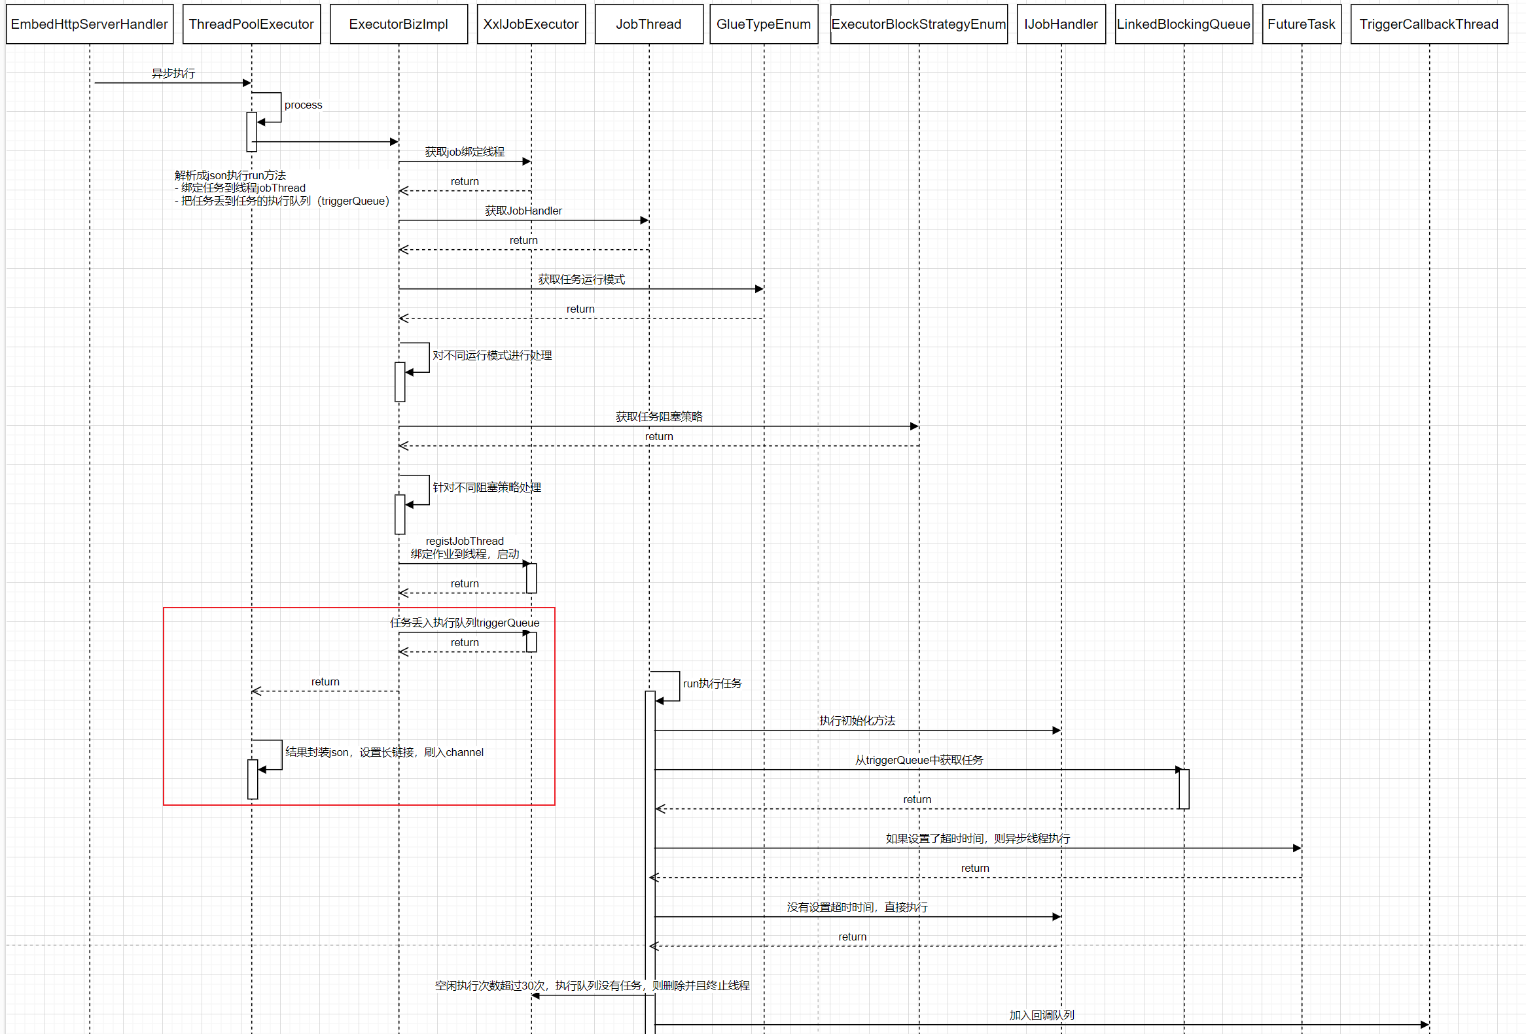Click the ExecutorBizImpl lifeline header
The height and width of the screenshot is (1034, 1526).
click(399, 24)
